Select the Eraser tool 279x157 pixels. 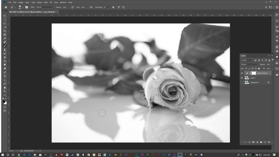[x=5, y=57]
